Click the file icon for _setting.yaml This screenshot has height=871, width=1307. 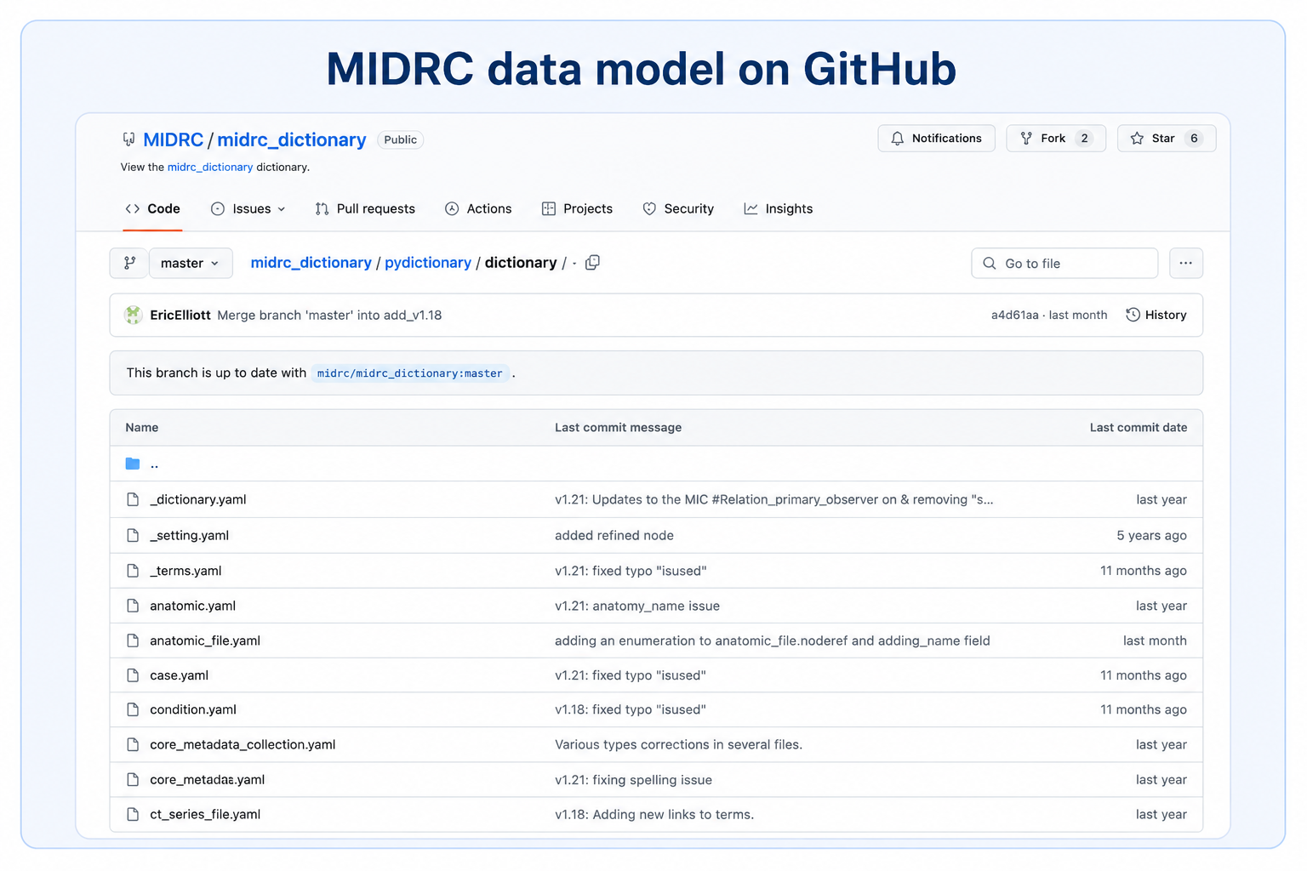click(x=133, y=535)
